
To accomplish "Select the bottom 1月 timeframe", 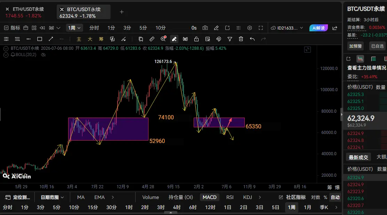I will pos(307,207).
